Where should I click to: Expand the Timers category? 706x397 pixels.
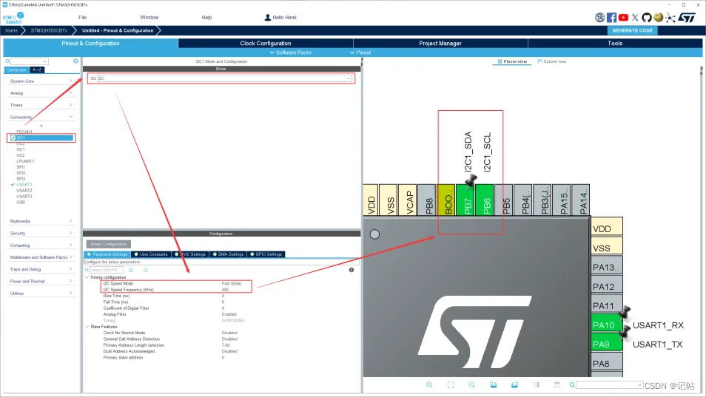click(41, 105)
